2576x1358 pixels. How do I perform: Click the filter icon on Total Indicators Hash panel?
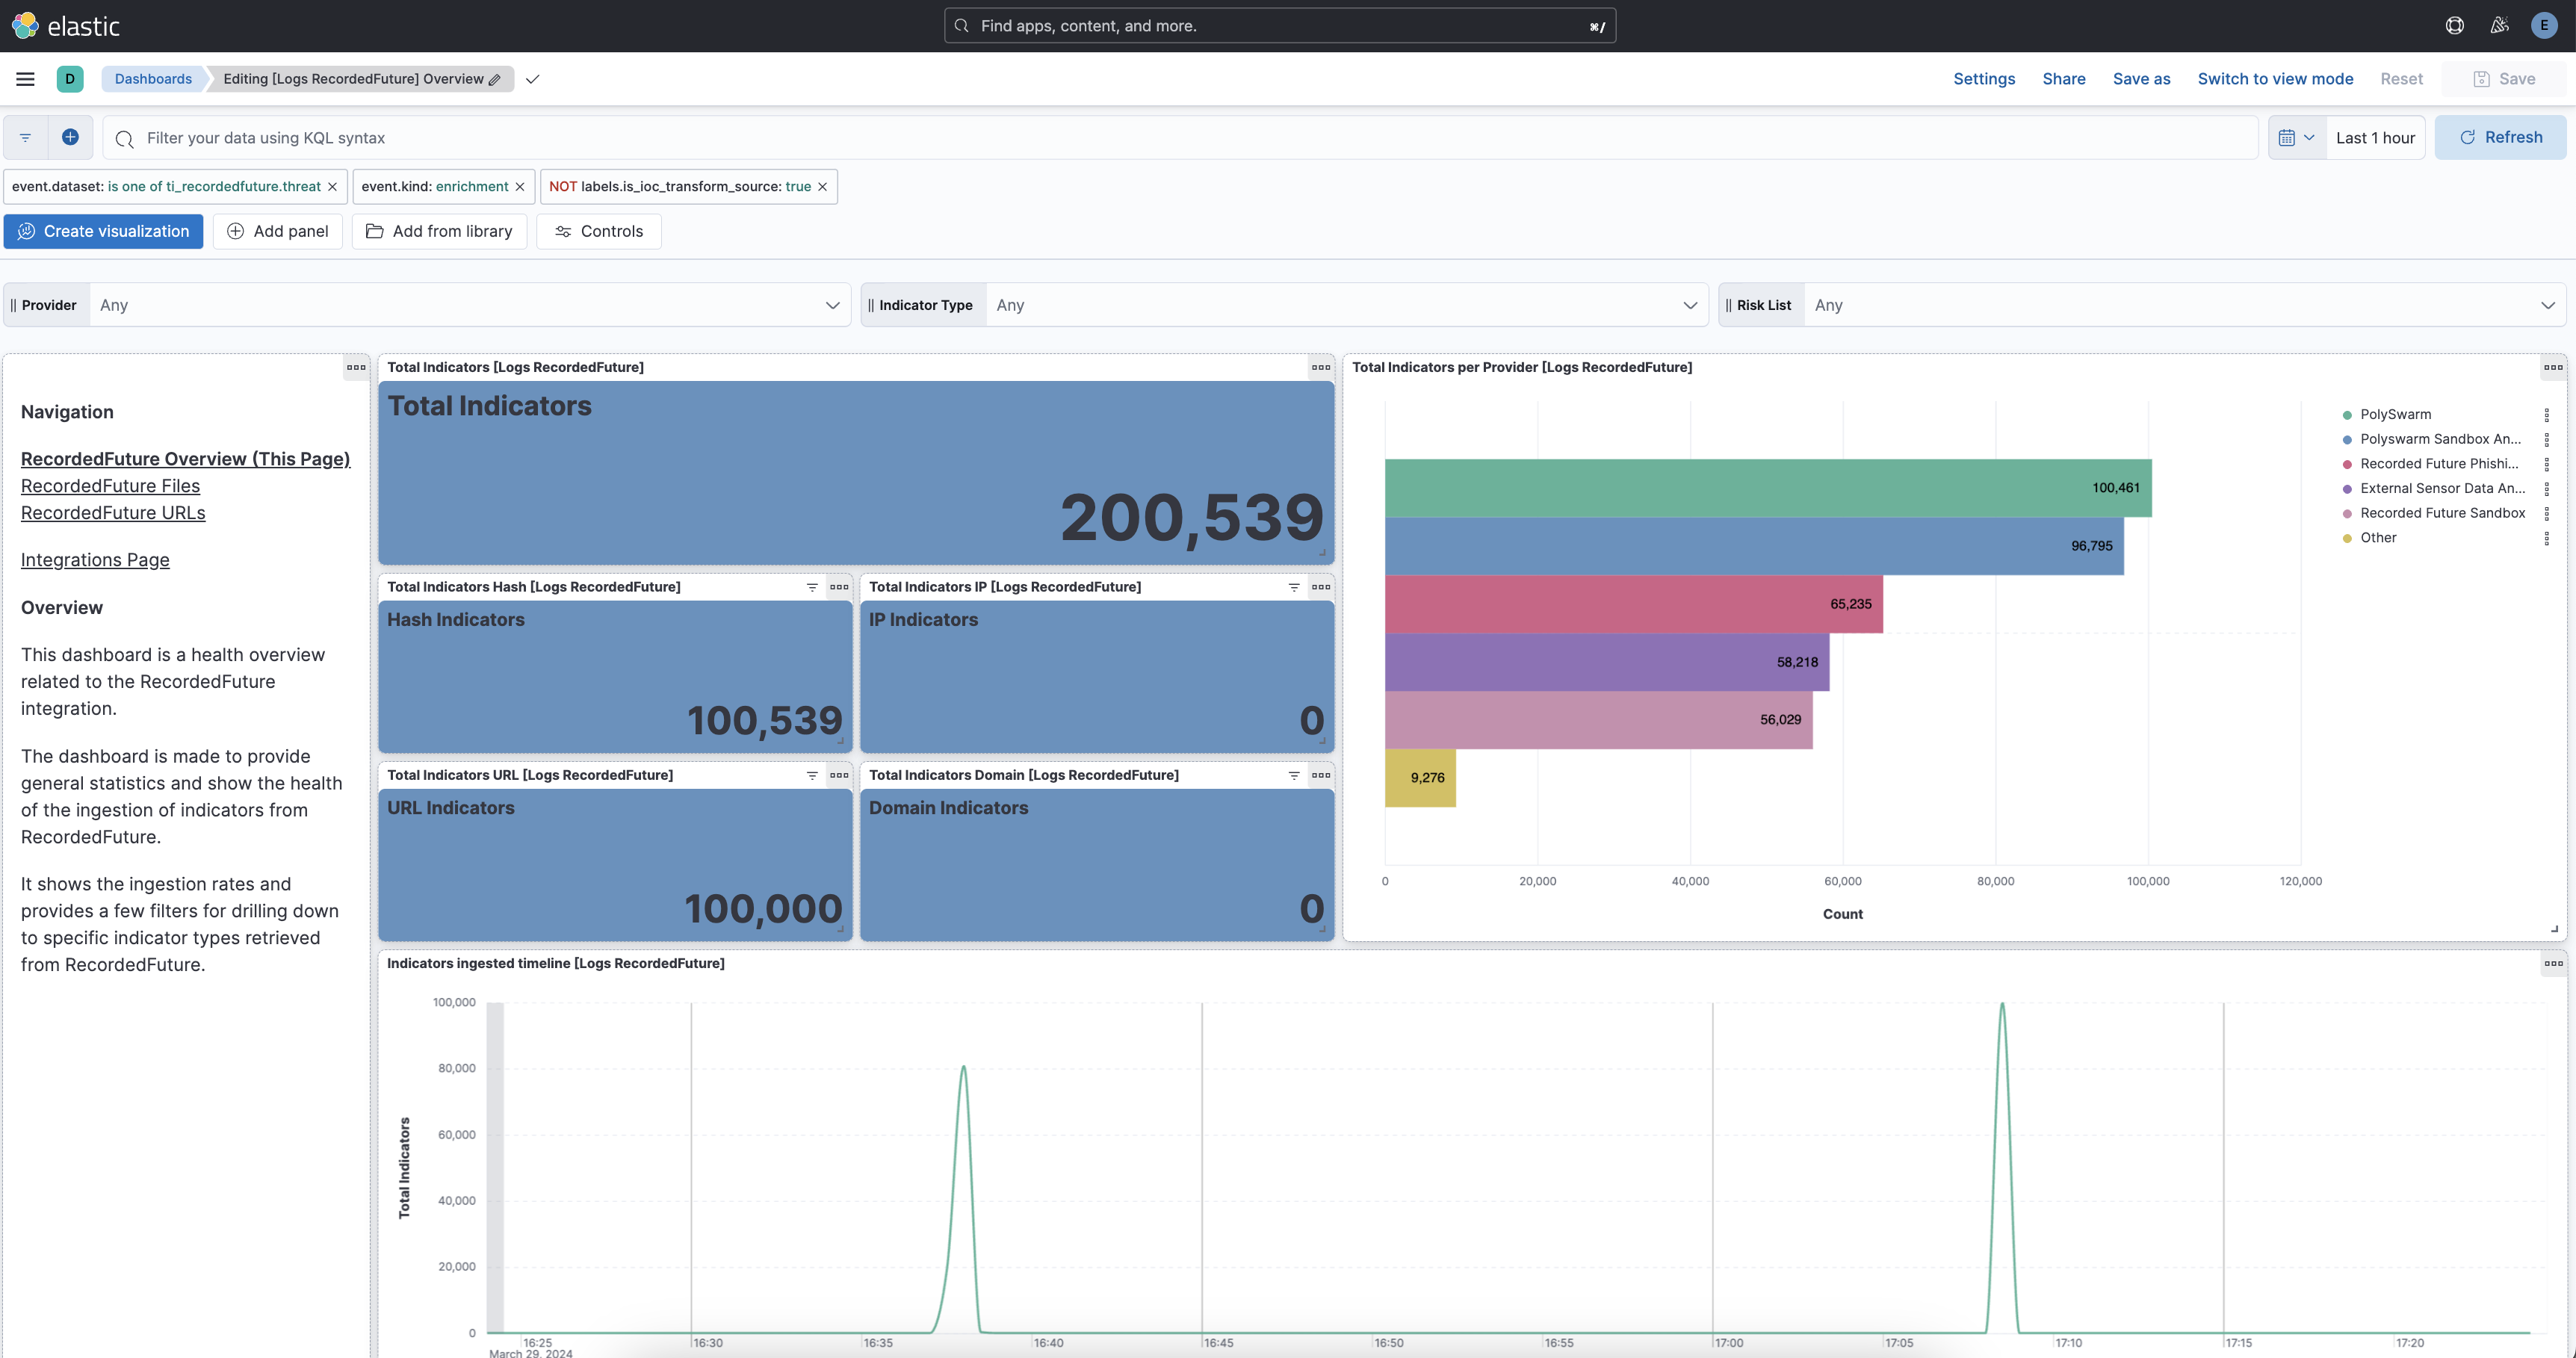point(811,588)
